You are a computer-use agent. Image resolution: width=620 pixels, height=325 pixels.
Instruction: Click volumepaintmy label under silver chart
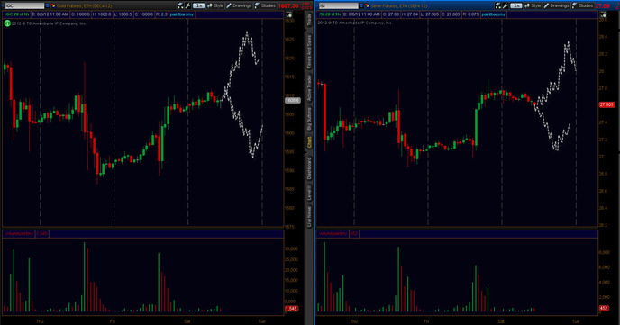pyautogui.click(x=333, y=234)
